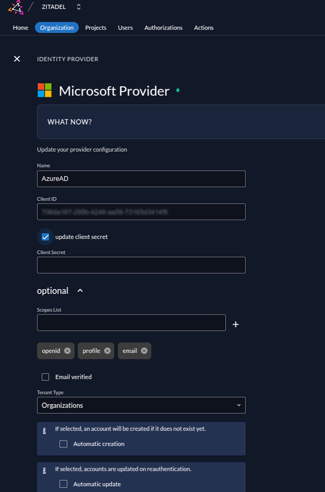Enable the Automatic update checkbox

(x=63, y=484)
